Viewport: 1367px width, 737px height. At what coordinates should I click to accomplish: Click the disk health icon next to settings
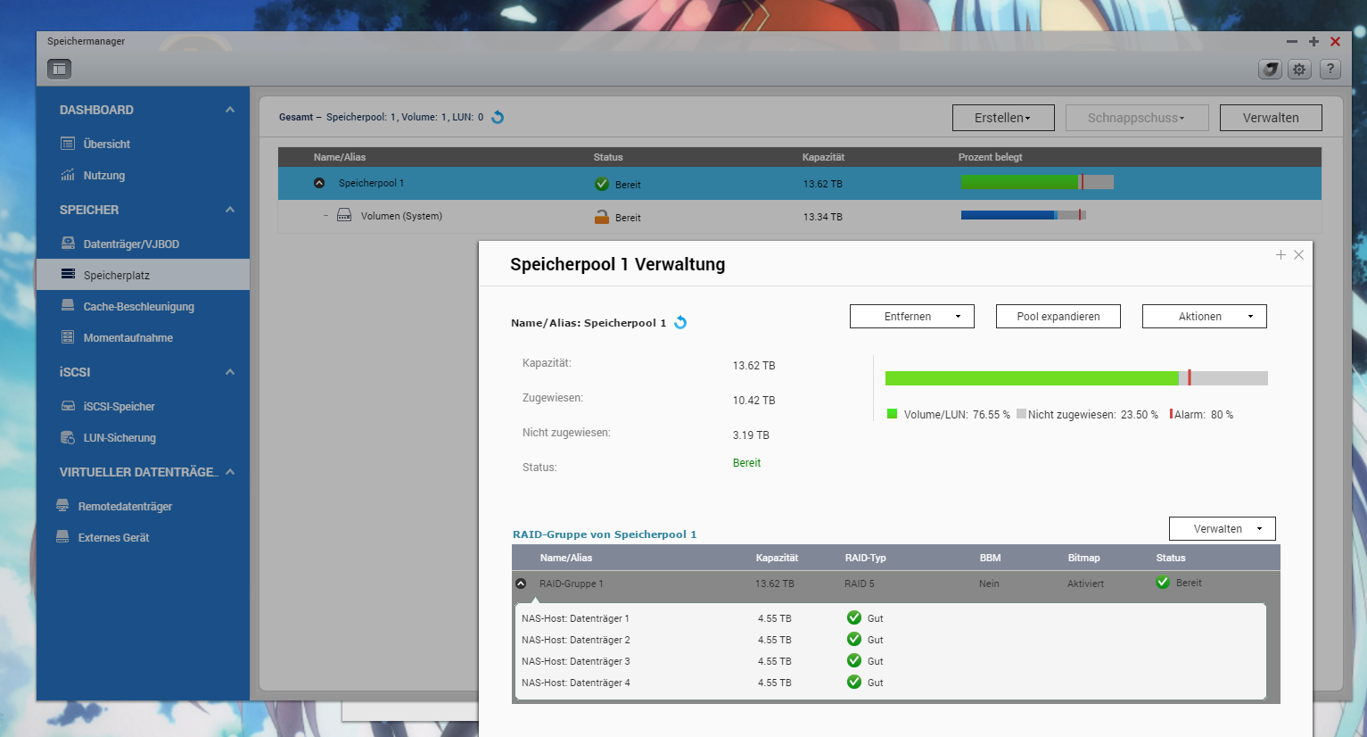click(1270, 69)
